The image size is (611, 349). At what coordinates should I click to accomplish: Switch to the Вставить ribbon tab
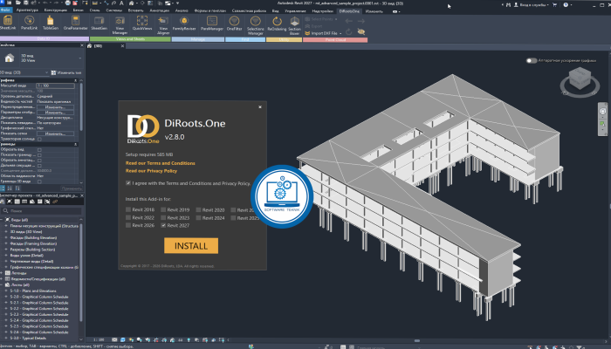135,10
